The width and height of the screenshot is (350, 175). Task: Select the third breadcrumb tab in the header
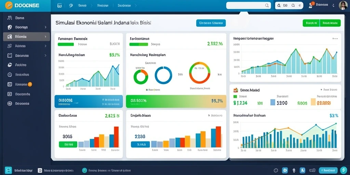click(x=124, y=6)
